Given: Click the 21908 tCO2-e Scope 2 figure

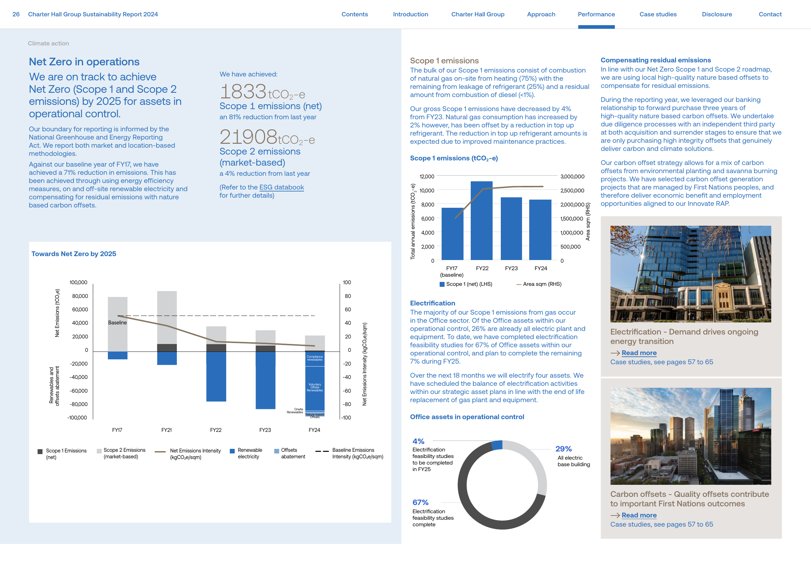Looking at the screenshot, I should point(267,137).
